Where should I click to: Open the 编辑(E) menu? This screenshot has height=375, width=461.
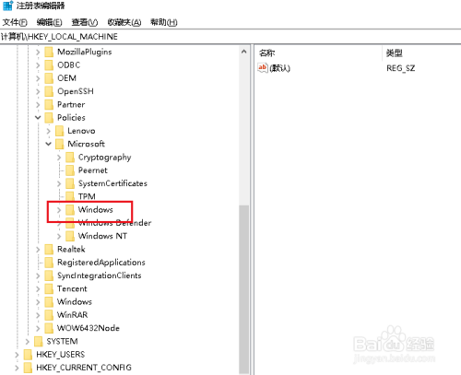pyautogui.click(x=49, y=22)
